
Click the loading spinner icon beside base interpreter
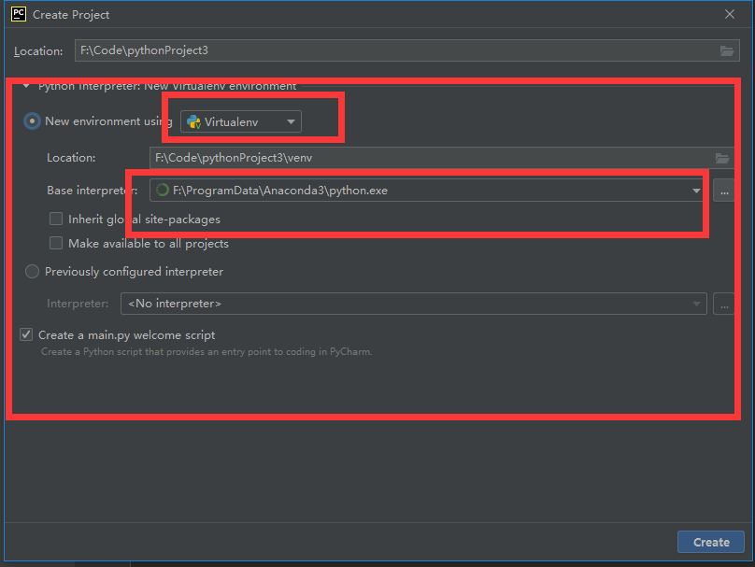tap(163, 191)
